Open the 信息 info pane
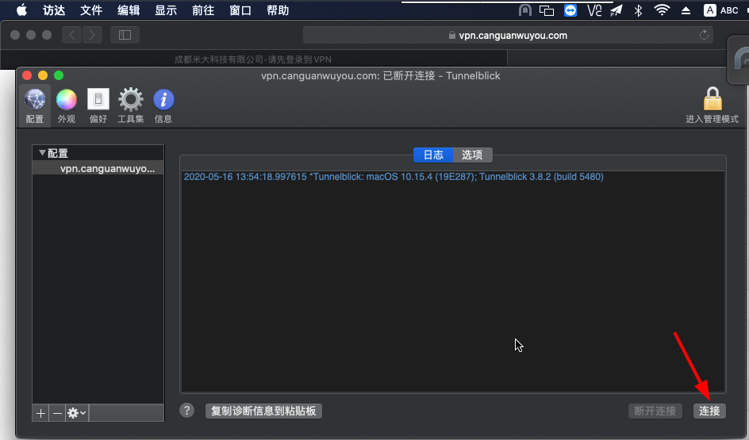 point(163,106)
